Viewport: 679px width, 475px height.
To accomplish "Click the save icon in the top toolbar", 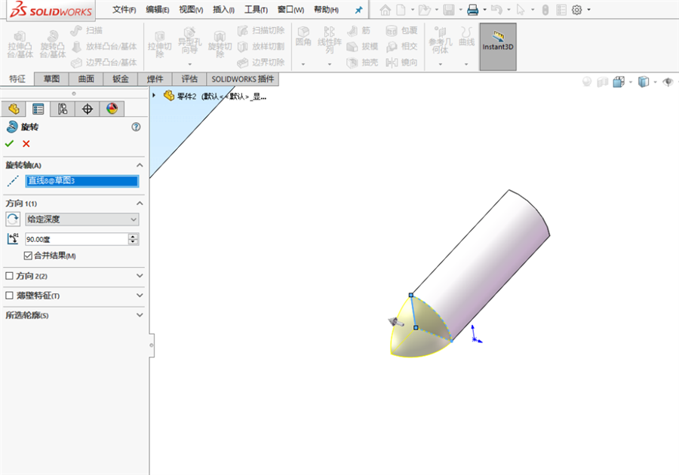I will tap(449, 10).
